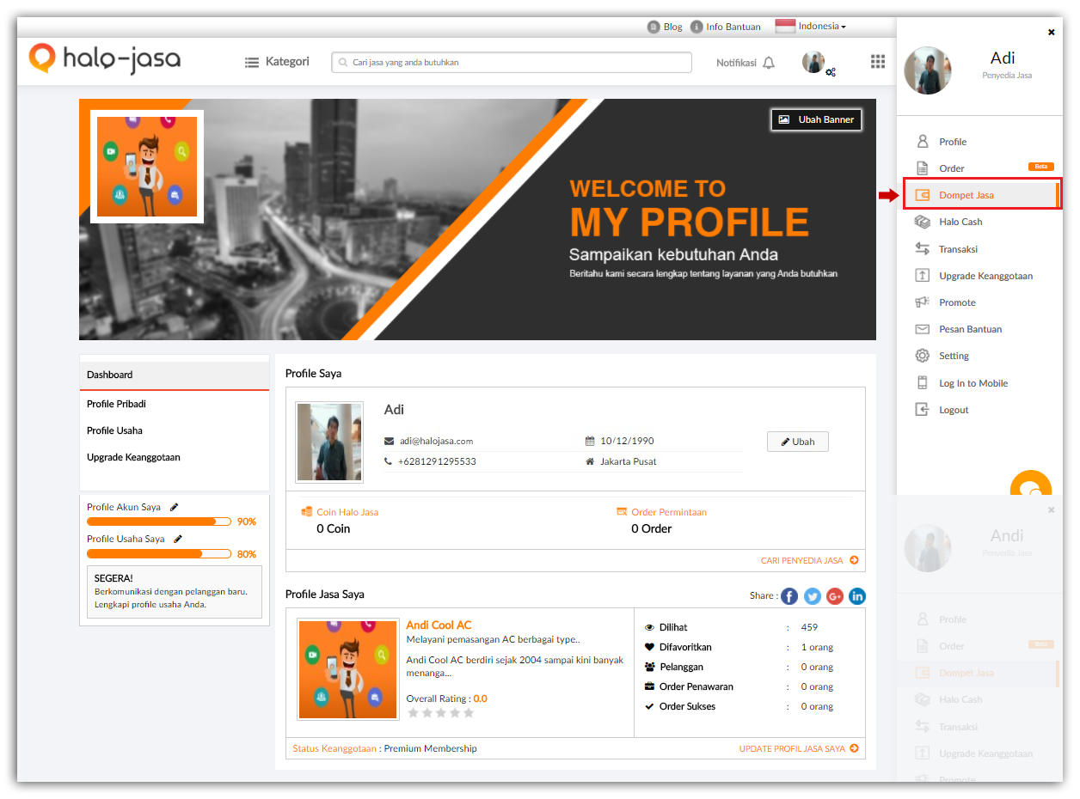Open Info Bantuan in top bar
Screen dimensions: 1080x799
pyautogui.click(x=726, y=27)
